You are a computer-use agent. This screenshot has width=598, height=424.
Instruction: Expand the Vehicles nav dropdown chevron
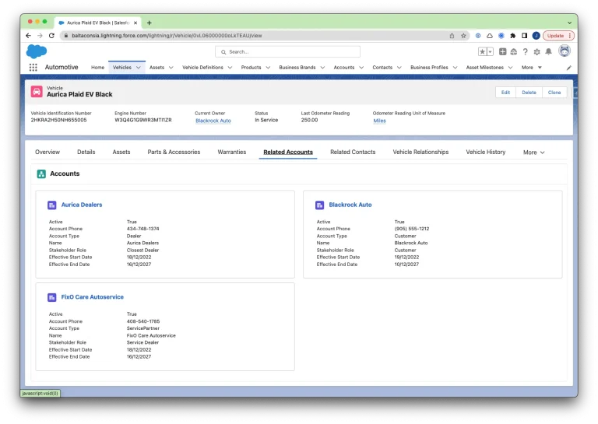(x=139, y=68)
